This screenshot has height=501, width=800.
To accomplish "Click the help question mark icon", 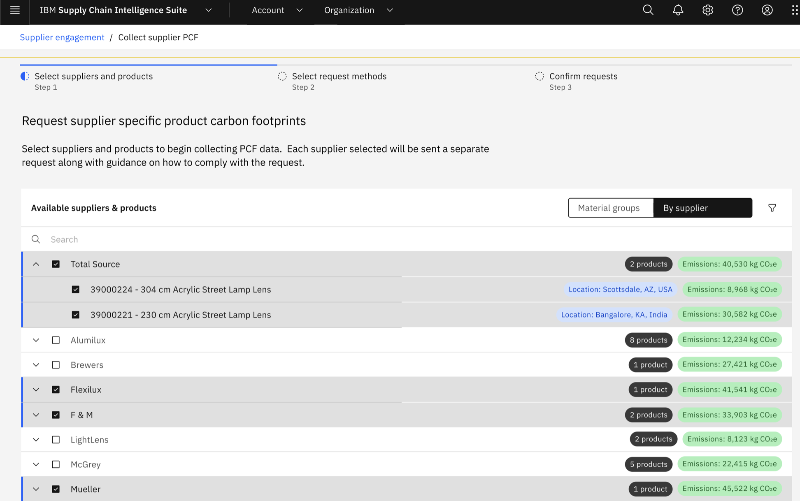I will [737, 10].
